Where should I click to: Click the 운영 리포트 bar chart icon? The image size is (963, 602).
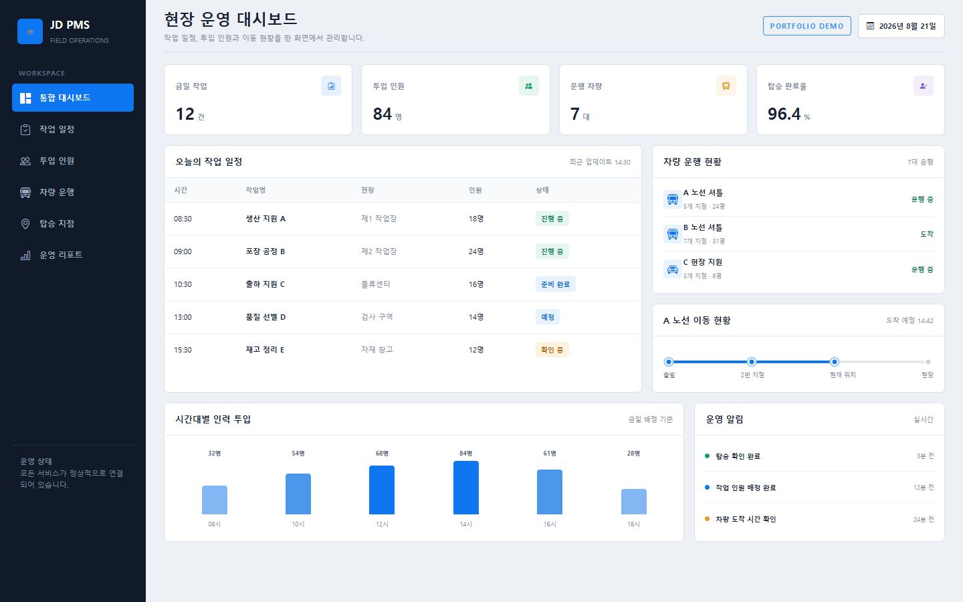tap(25, 256)
